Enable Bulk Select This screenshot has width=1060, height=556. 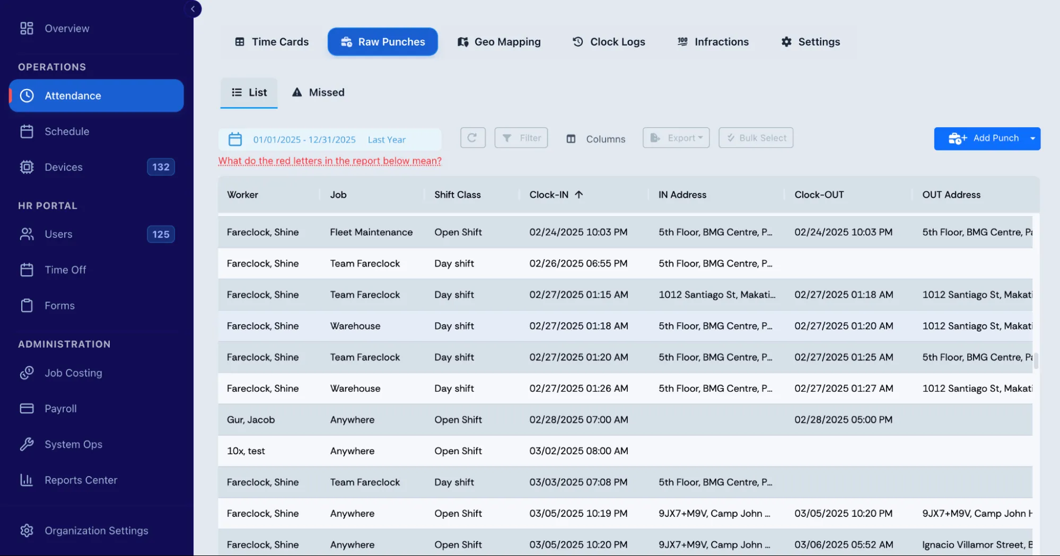pos(756,138)
